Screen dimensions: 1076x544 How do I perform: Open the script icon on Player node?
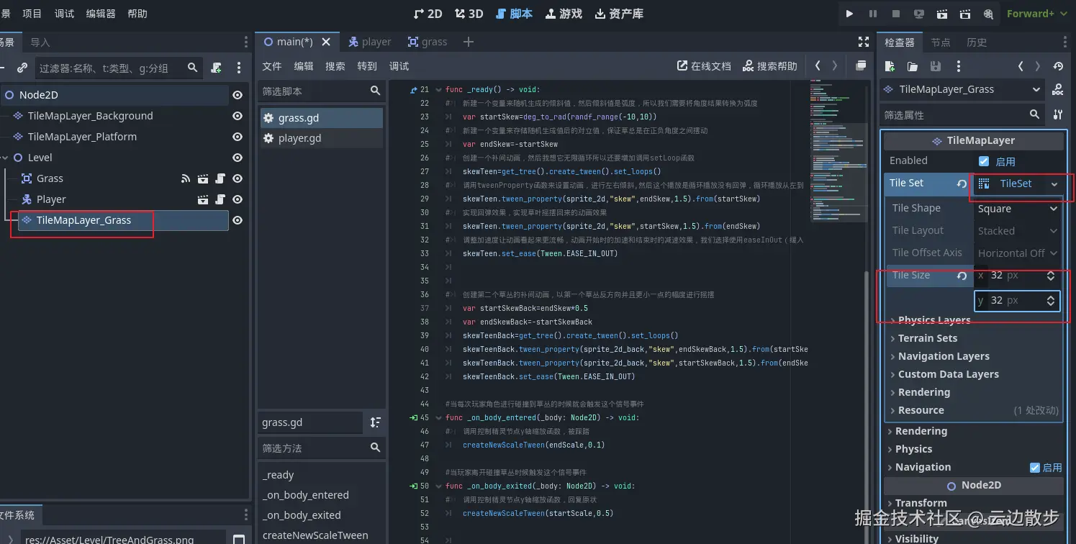tap(220, 199)
